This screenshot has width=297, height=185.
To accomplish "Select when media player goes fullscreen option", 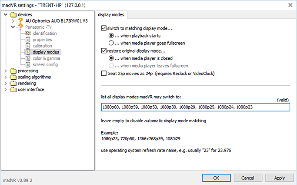I will point(111,43).
